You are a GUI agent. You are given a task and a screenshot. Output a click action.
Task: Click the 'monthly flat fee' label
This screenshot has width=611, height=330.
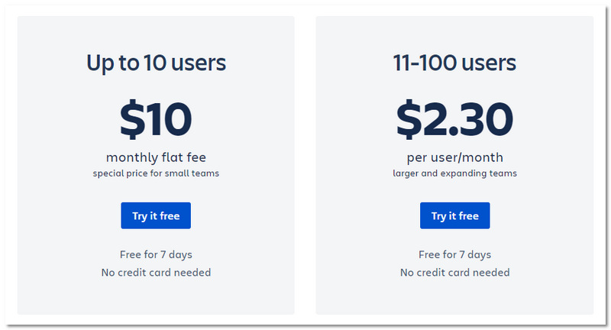point(156,158)
